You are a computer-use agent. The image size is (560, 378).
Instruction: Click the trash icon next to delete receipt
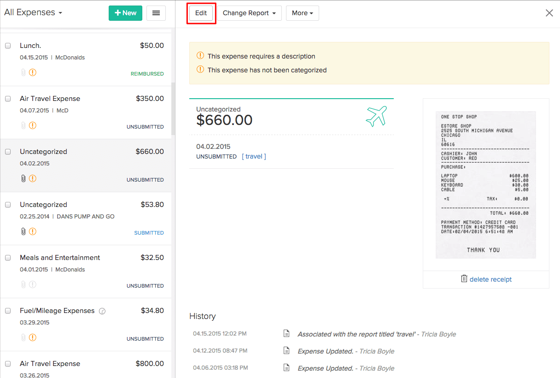464,279
